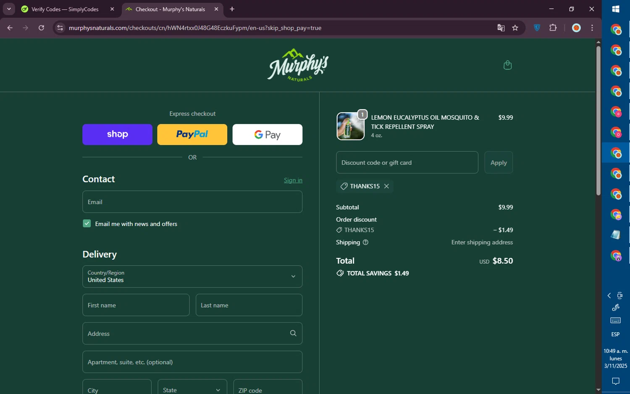This screenshot has height=394, width=630.
Task: Open the touch keyboard icon in taskbar
Action: point(616,320)
